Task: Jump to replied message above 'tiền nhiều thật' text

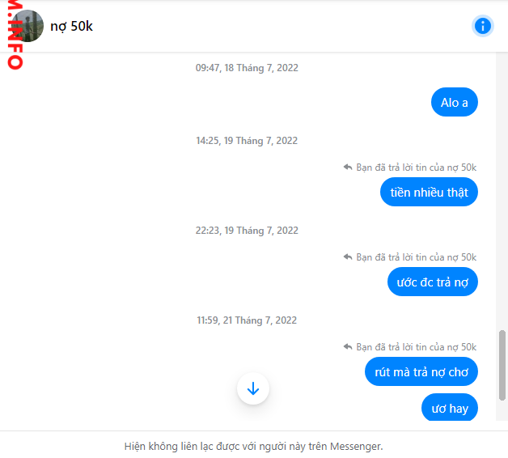Action: pos(416,168)
